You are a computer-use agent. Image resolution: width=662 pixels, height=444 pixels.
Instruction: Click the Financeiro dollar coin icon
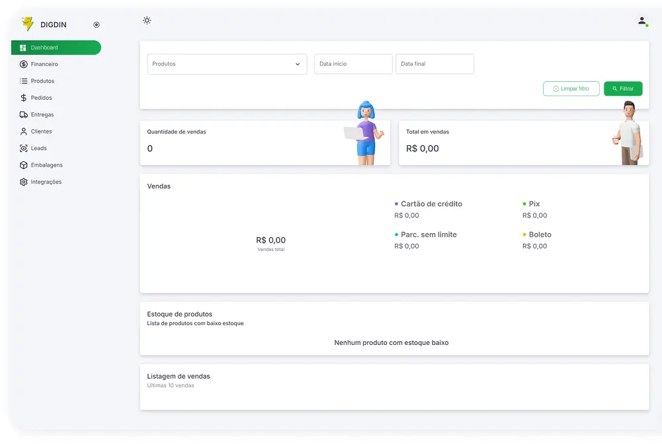tap(24, 64)
